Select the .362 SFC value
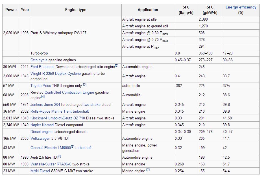262x177 pixels. pos(186,86)
